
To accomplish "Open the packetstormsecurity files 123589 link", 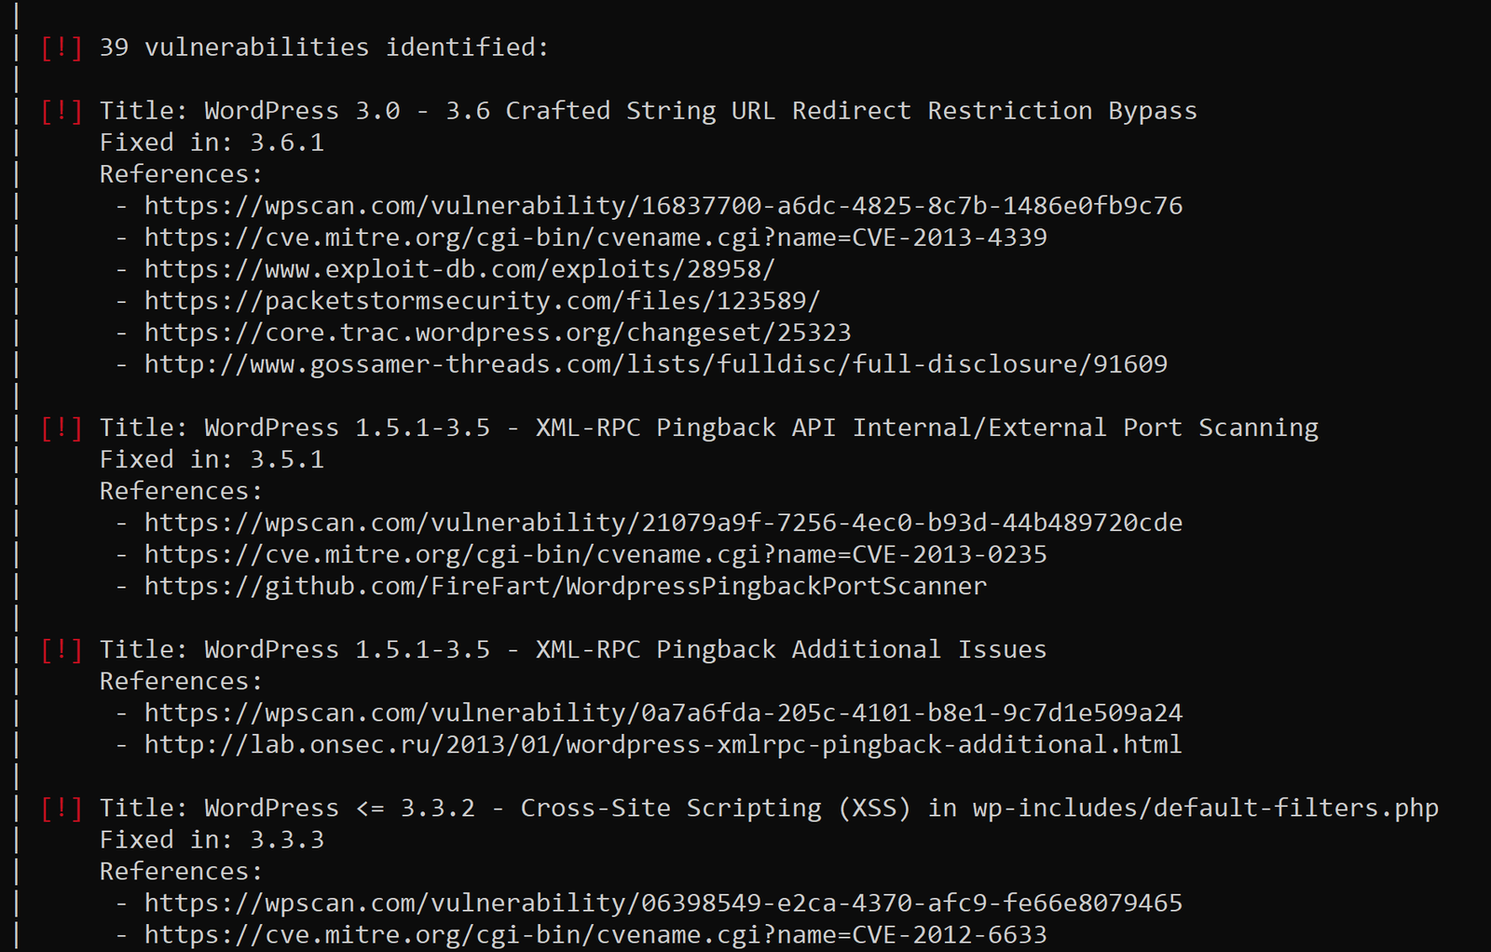I will [482, 300].
